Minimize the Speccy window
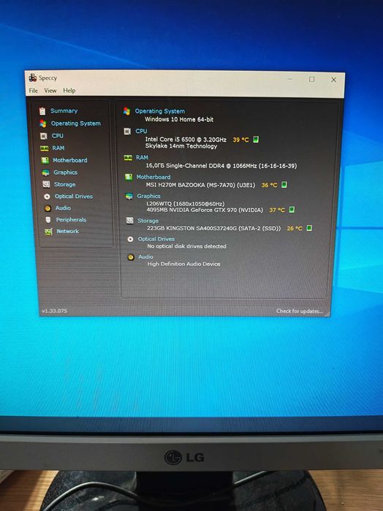 [x=290, y=79]
